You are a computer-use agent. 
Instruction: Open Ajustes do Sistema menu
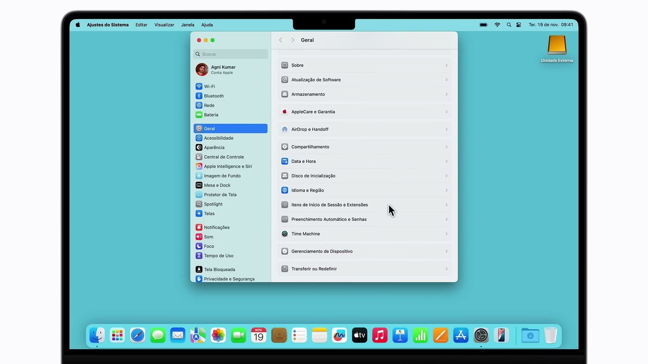click(x=108, y=25)
